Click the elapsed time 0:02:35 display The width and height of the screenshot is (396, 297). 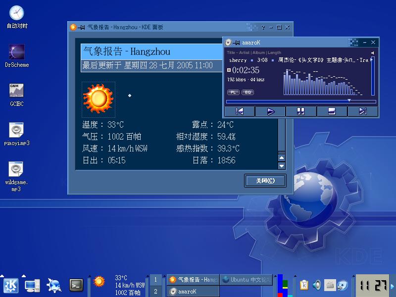[246, 70]
